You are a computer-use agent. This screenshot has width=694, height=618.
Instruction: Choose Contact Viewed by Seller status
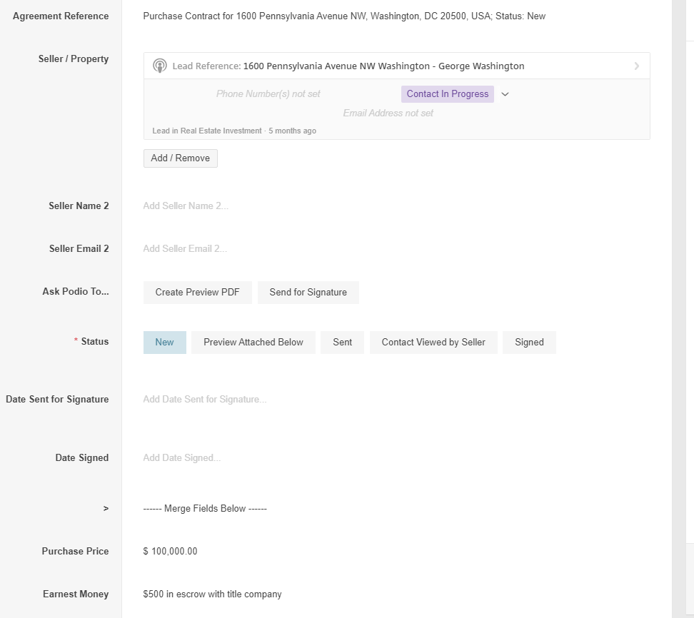433,343
